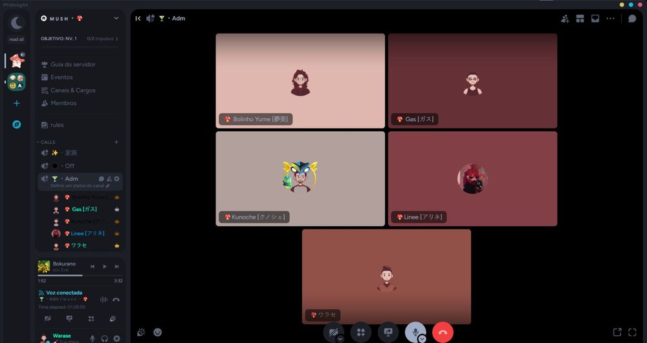Open Membros list
The width and height of the screenshot is (647, 343).
(x=80, y=103)
